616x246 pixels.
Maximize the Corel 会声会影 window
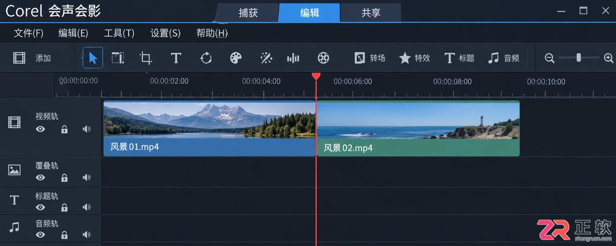(x=583, y=11)
